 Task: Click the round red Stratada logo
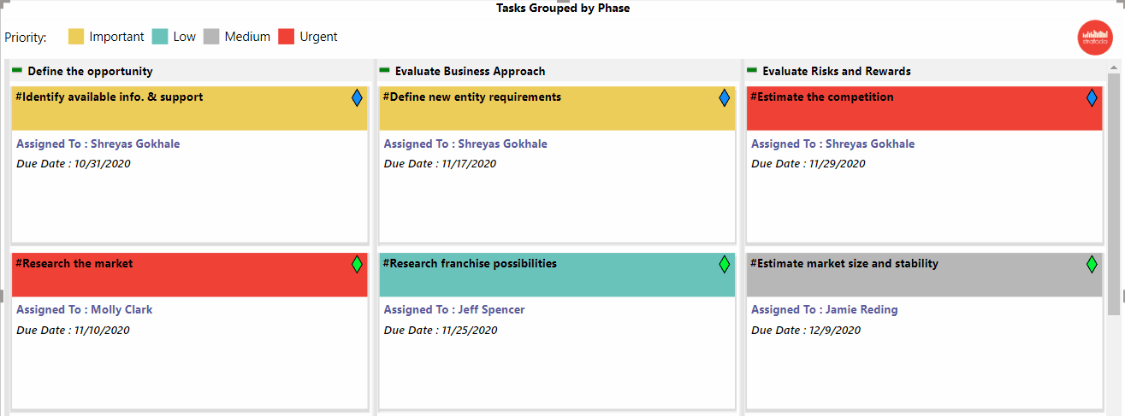1094,38
